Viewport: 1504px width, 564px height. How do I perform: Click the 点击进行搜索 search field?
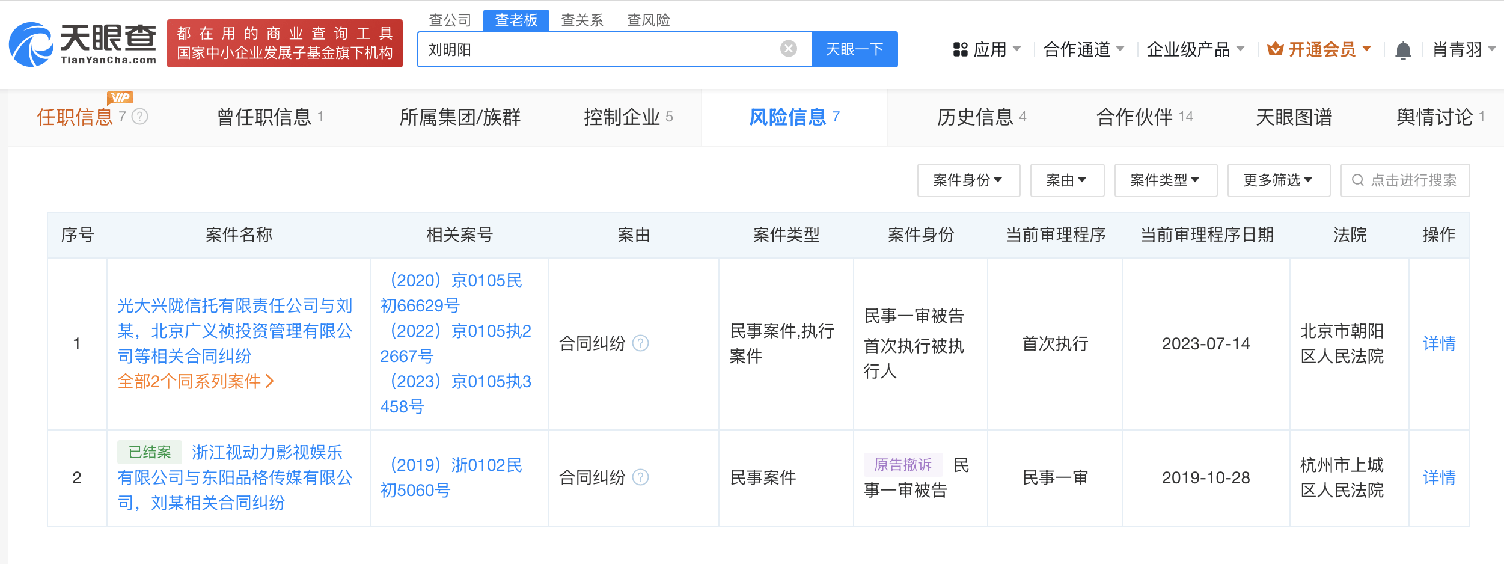1405,180
